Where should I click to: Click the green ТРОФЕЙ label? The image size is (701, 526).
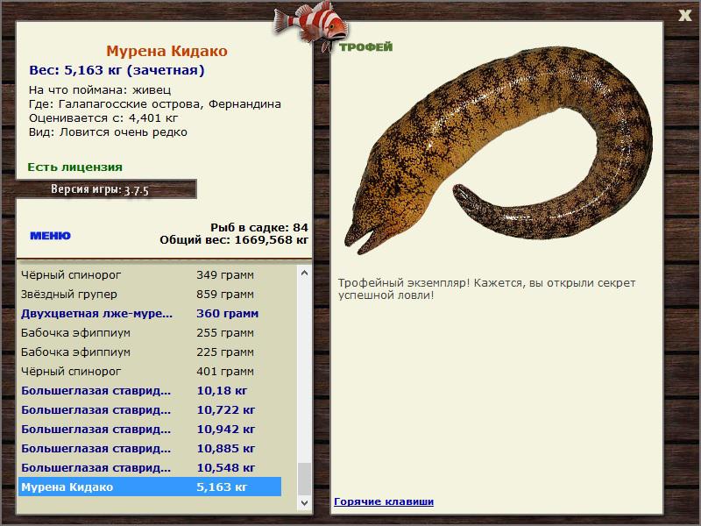pyautogui.click(x=365, y=46)
